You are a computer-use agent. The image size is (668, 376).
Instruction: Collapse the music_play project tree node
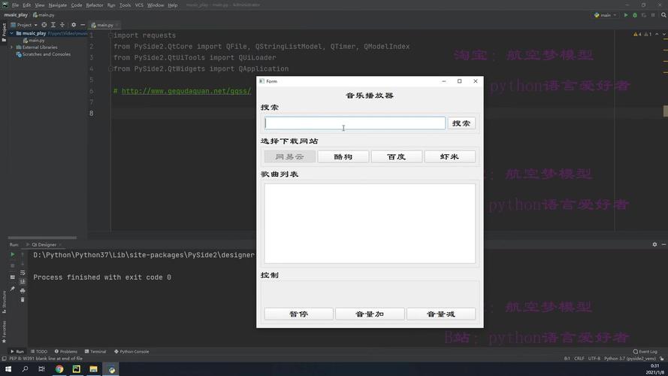coord(12,33)
